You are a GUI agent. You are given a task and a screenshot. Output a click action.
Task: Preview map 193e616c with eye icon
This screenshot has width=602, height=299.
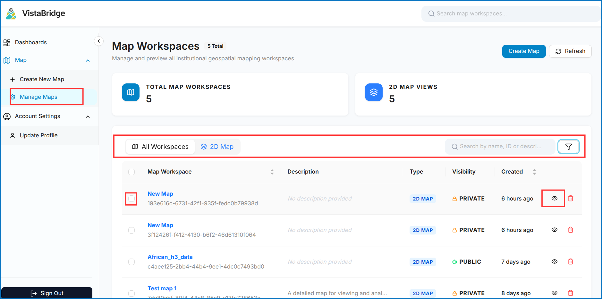pos(555,198)
